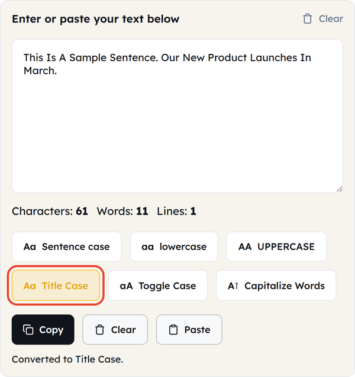
Task: Convert text to lowercase
Action: pyautogui.click(x=174, y=246)
